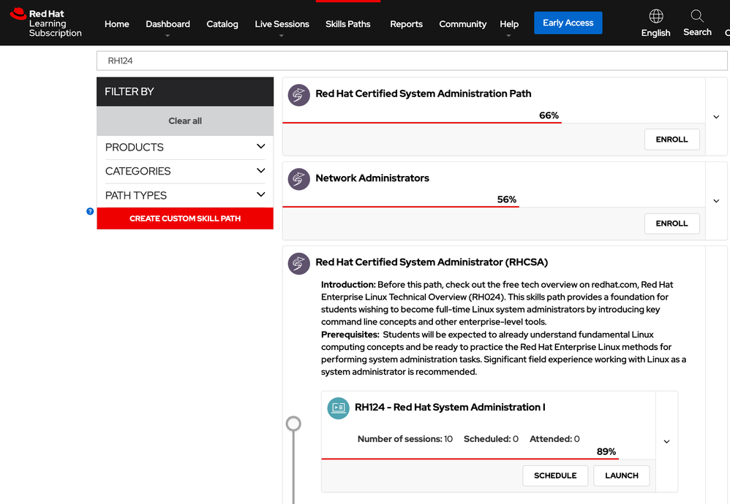Click the Network Administrators skill path icon
The width and height of the screenshot is (730, 504).
tap(298, 179)
